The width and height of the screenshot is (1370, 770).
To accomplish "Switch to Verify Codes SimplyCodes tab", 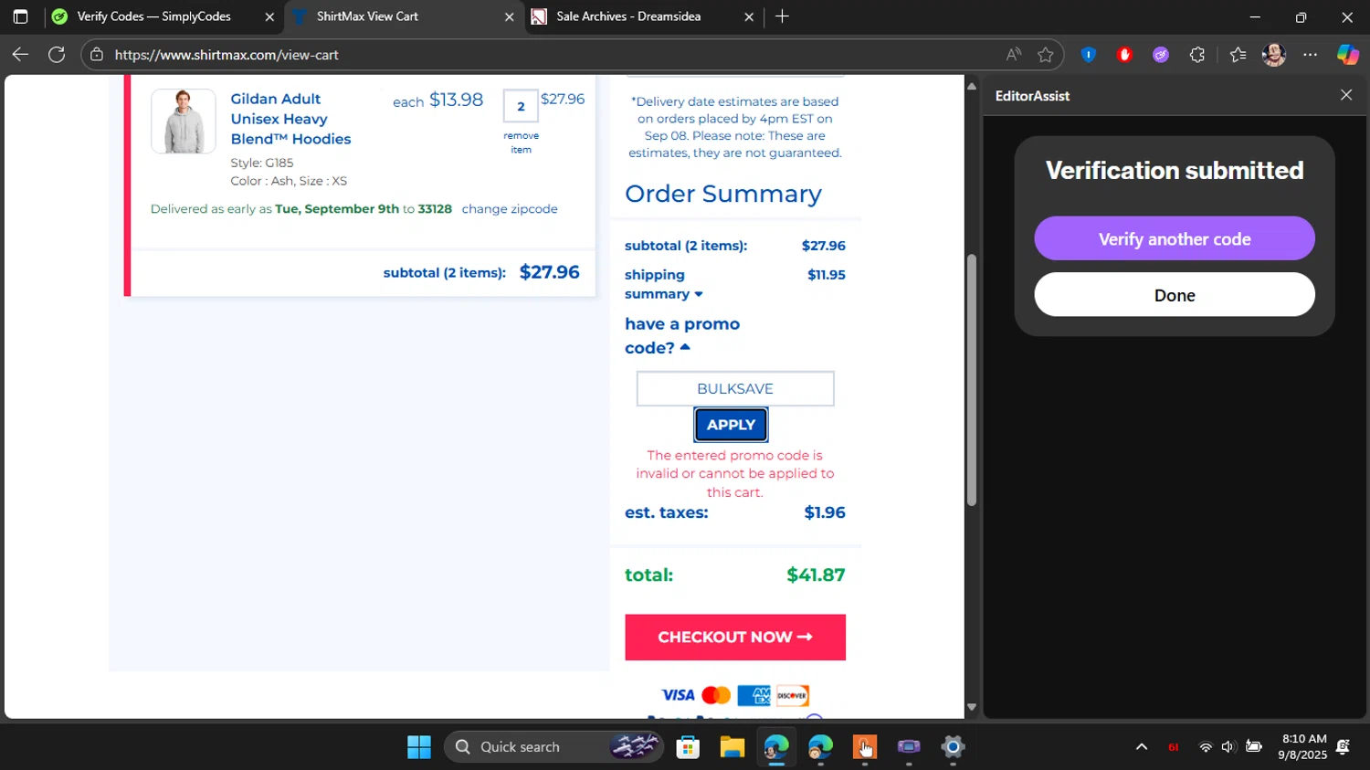I will pyautogui.click(x=164, y=16).
